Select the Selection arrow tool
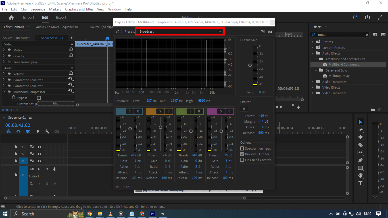Viewport: 388px width, 218px height. [x=360, y=122]
